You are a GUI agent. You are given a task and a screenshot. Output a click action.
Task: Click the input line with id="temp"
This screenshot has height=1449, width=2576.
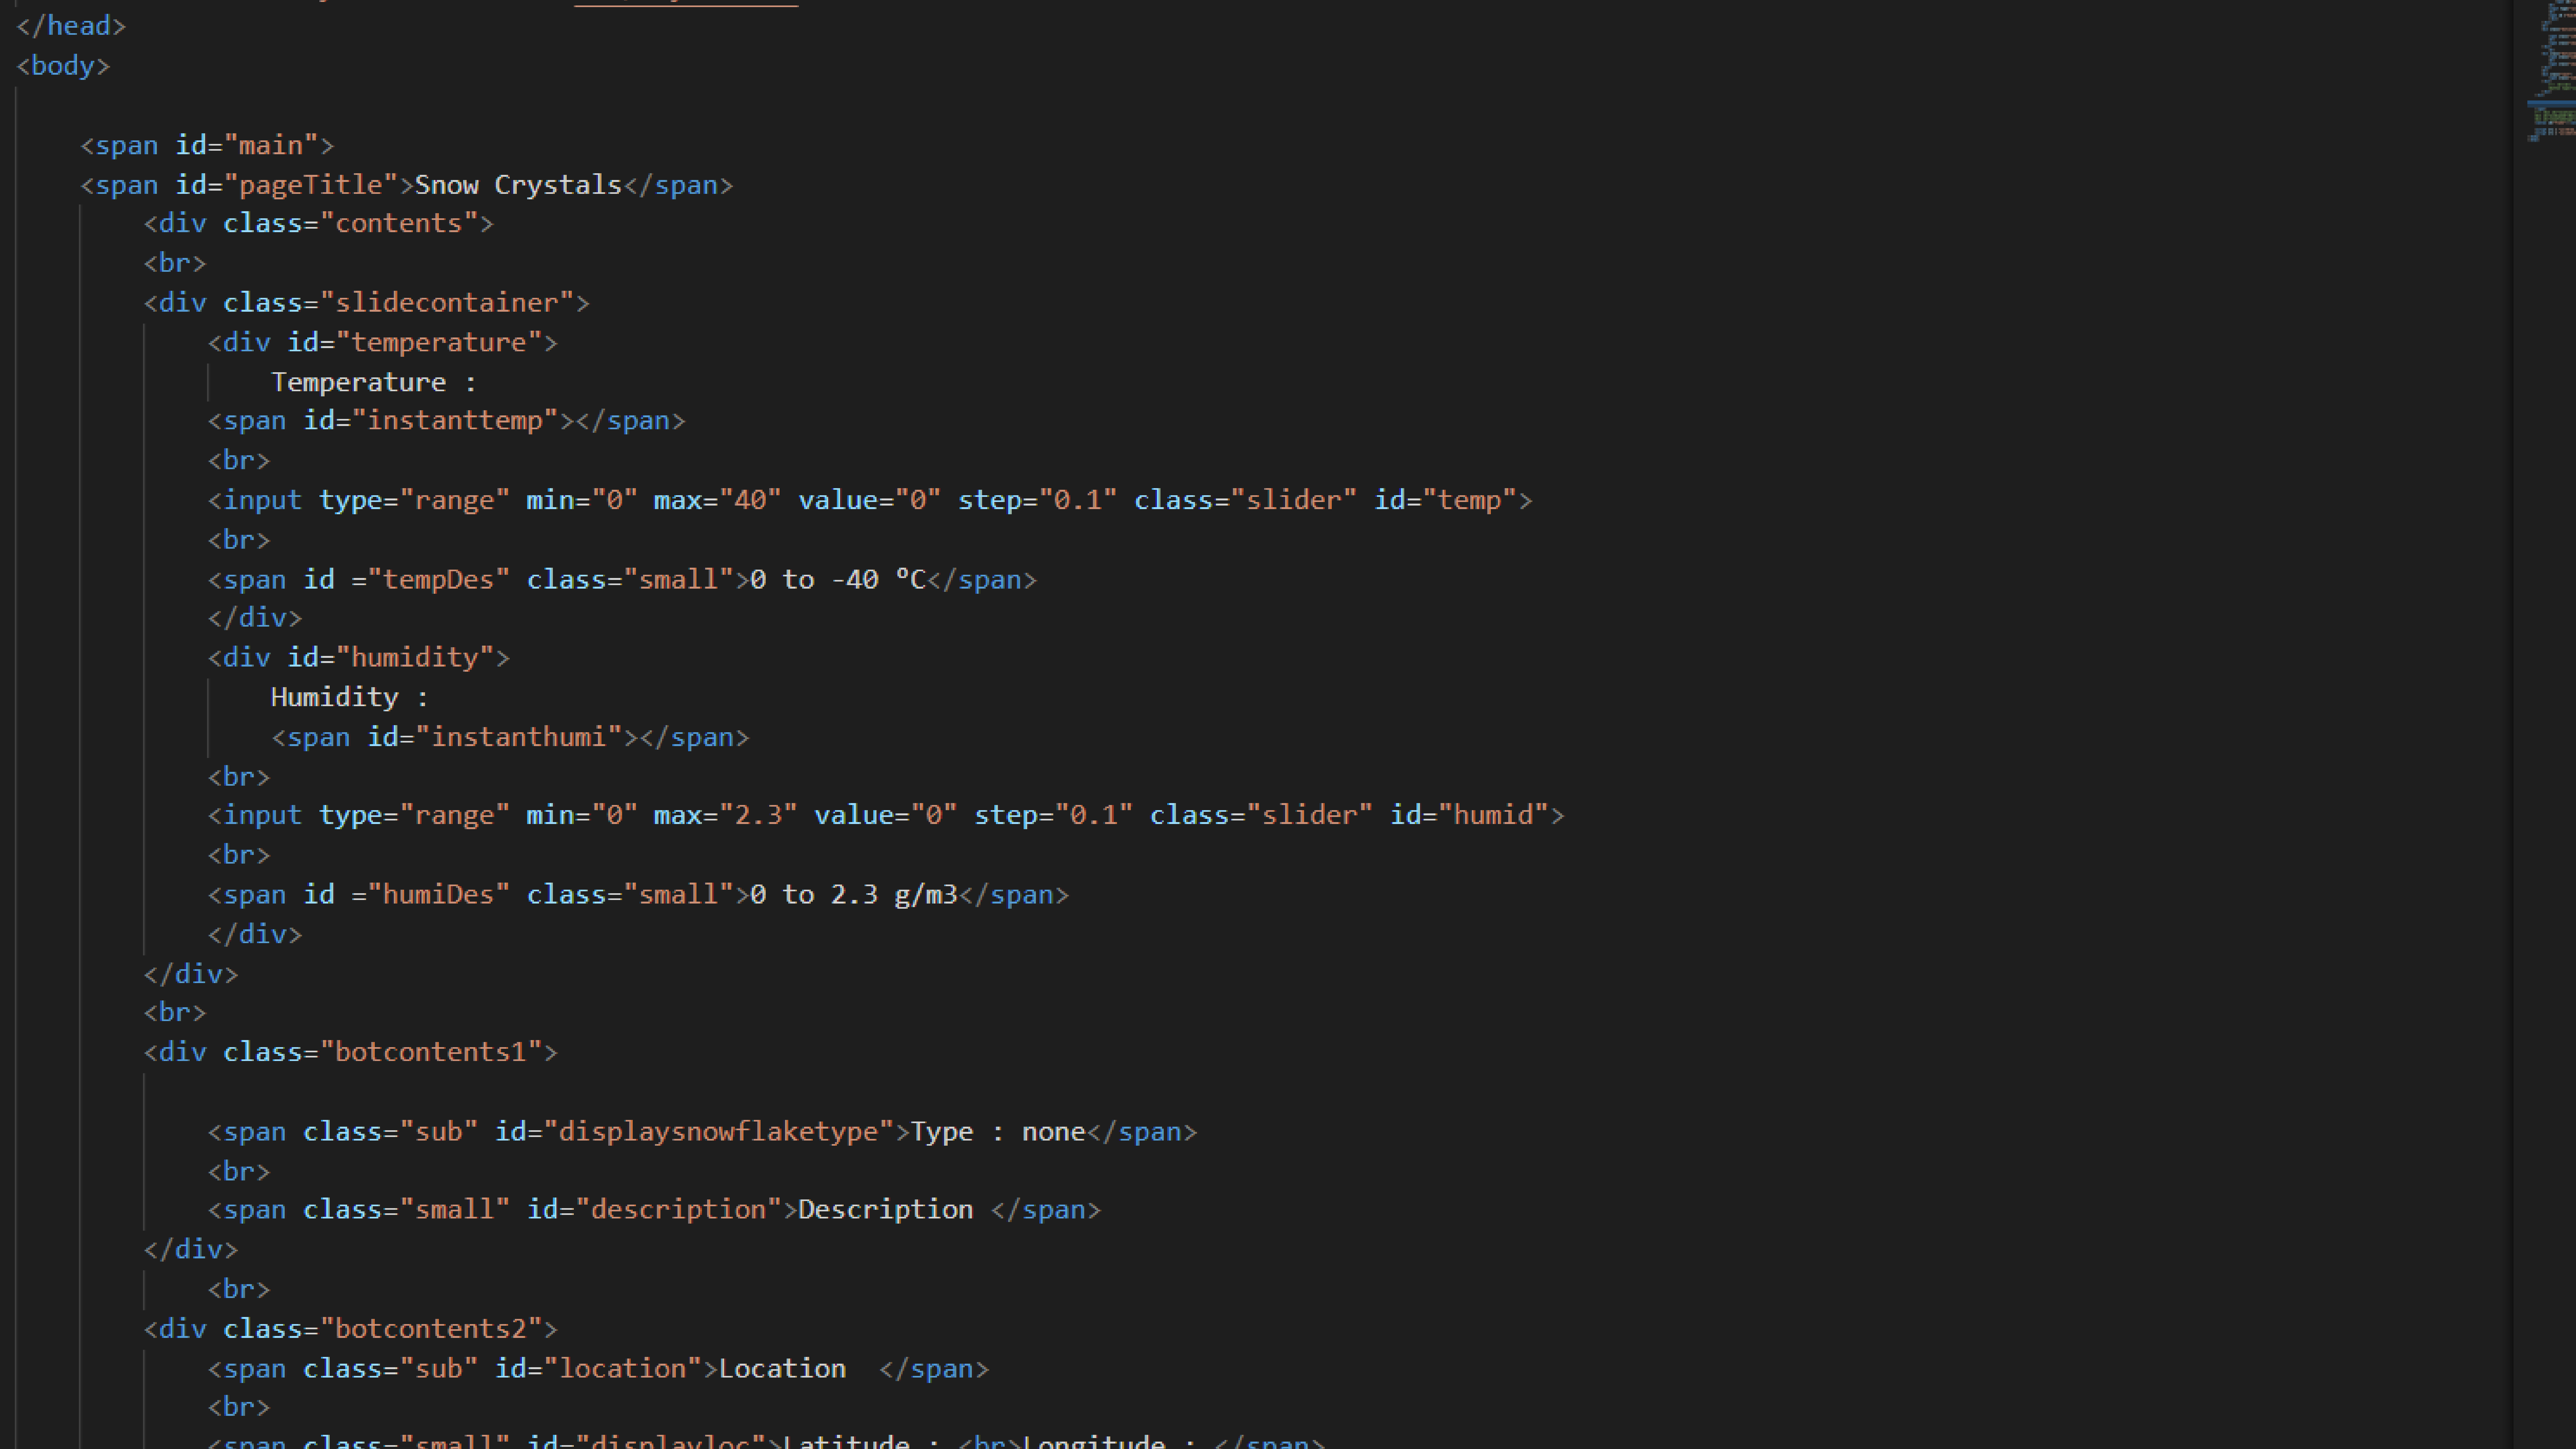(870, 500)
